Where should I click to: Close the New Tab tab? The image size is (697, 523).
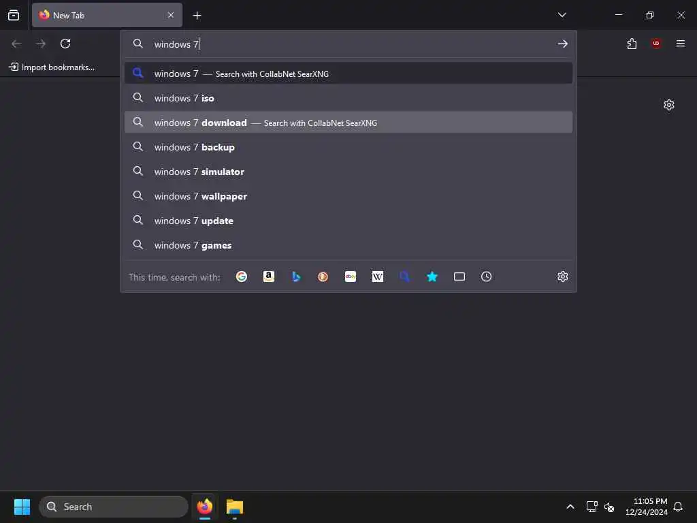click(171, 15)
